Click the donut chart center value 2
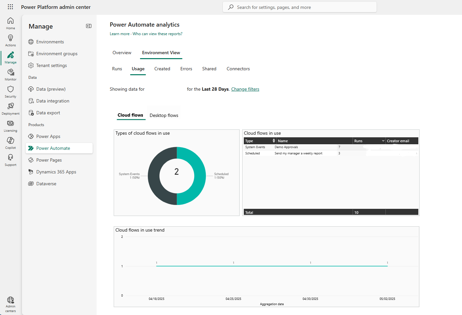 (x=177, y=171)
